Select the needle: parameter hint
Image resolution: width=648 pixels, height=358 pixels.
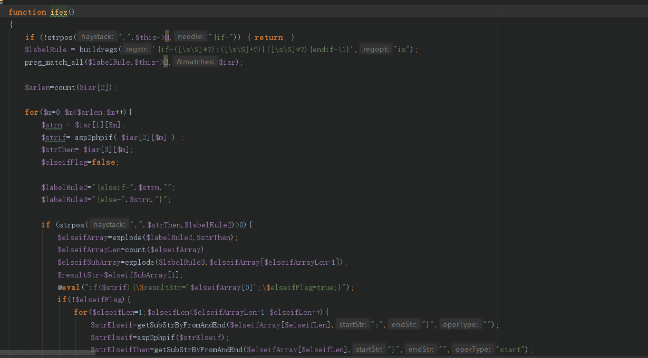(x=190, y=37)
